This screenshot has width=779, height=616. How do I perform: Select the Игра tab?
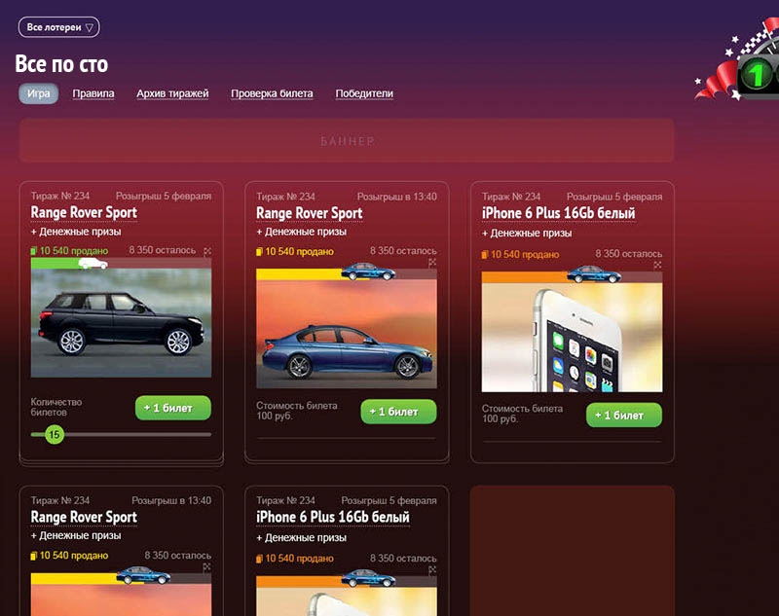pos(38,93)
